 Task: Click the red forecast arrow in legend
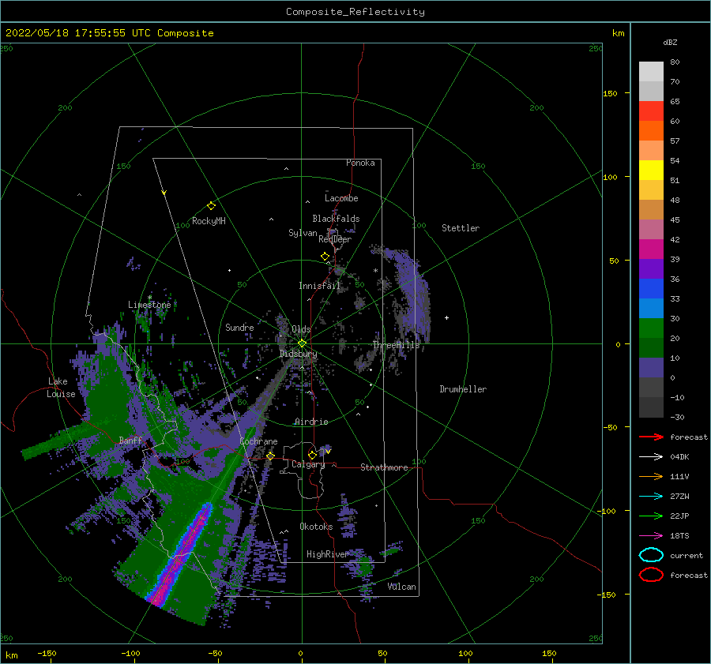(x=651, y=437)
